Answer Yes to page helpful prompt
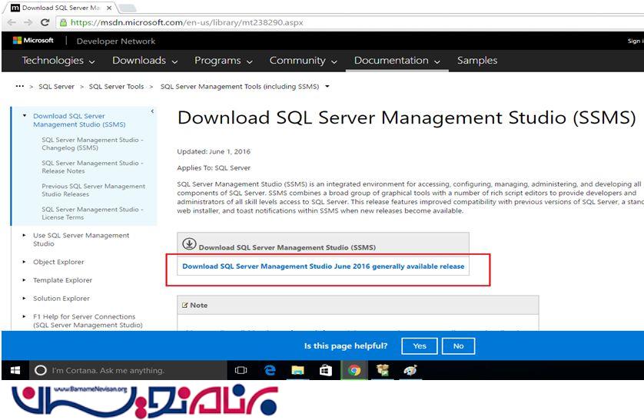The image size is (644, 420). click(x=420, y=346)
